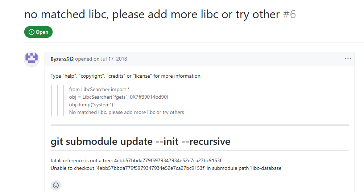Click the 'from LibcSearcher import *' line
Screen dimensions: 364x192
pyautogui.click(x=99, y=90)
